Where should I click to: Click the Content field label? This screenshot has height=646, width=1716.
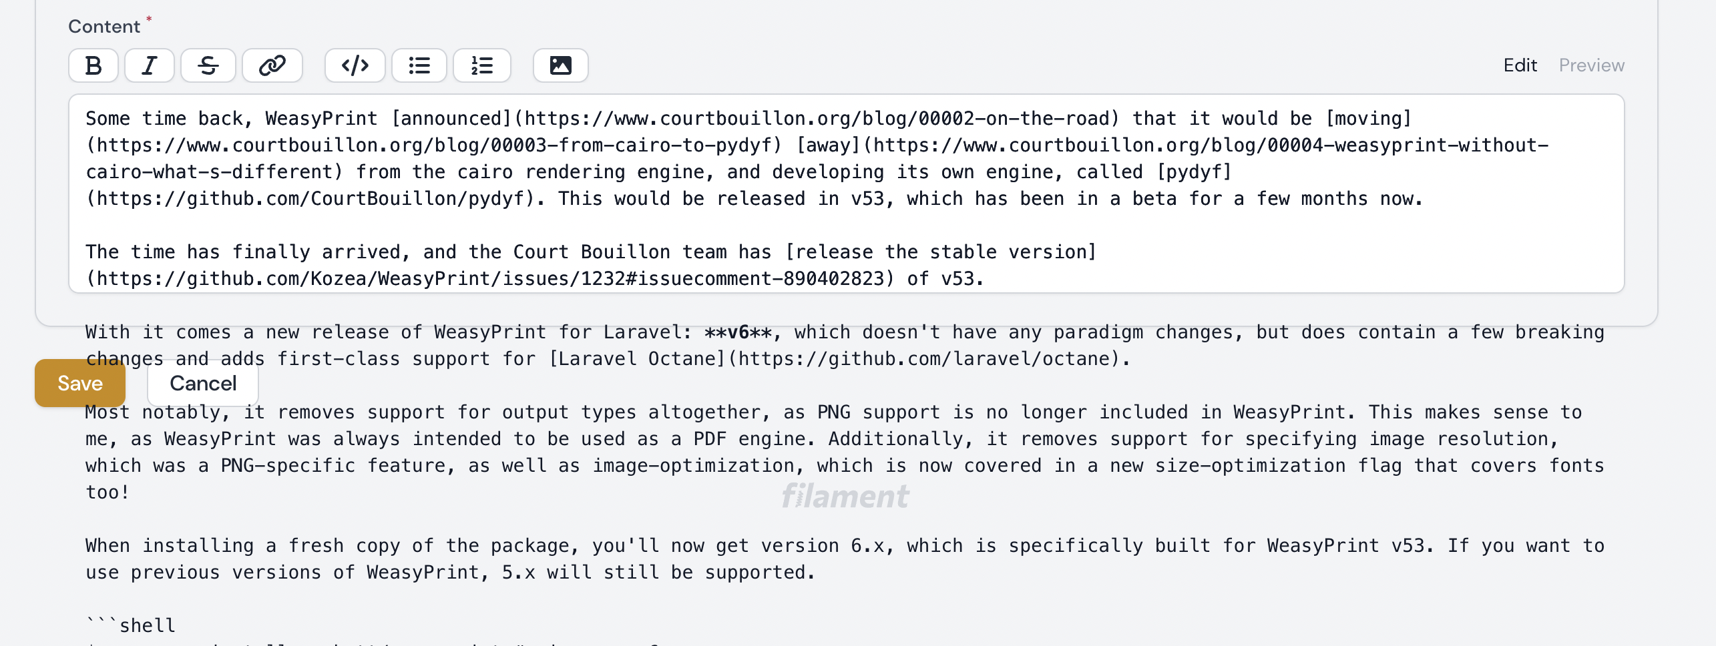point(104,26)
